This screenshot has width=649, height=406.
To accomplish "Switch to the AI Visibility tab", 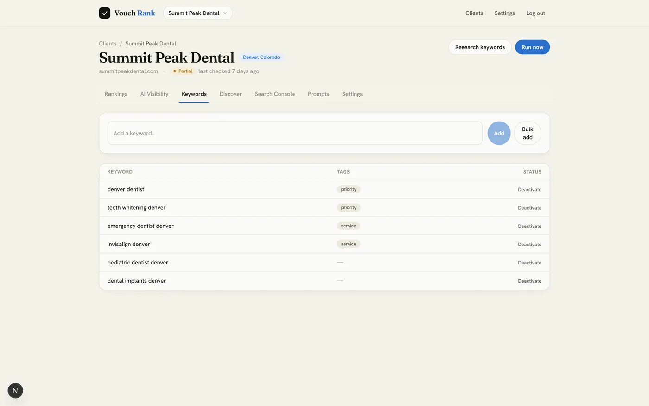I will coord(154,94).
